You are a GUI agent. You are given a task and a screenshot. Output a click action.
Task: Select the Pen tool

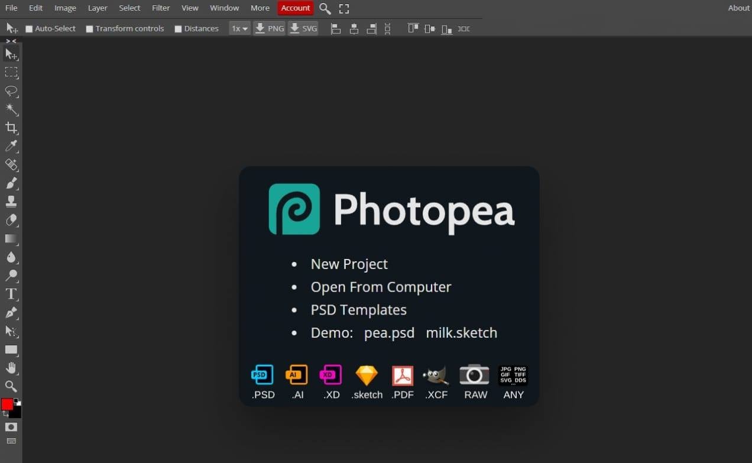[x=11, y=313]
